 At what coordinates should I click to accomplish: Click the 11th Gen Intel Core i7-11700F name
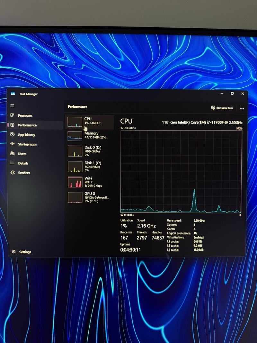[202, 122]
